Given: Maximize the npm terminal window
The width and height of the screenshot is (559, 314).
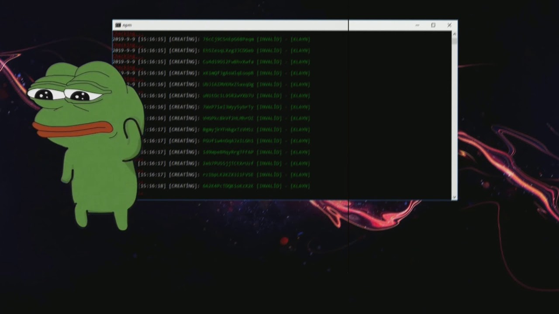Looking at the screenshot, I should pyautogui.click(x=433, y=25).
